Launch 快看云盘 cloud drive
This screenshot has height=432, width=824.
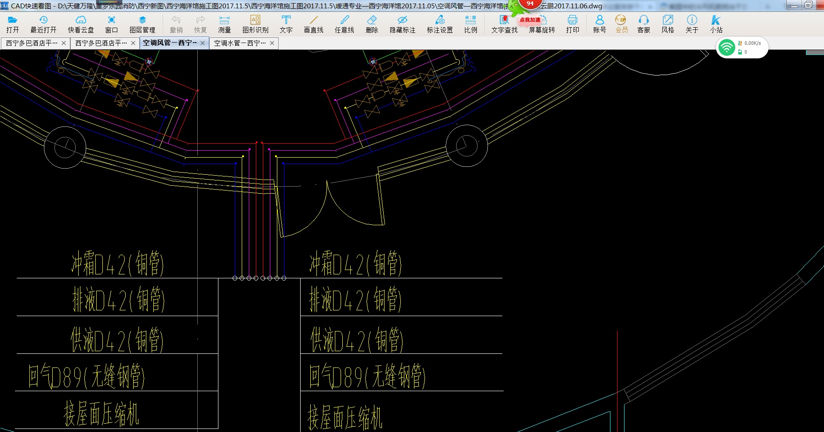[81, 24]
